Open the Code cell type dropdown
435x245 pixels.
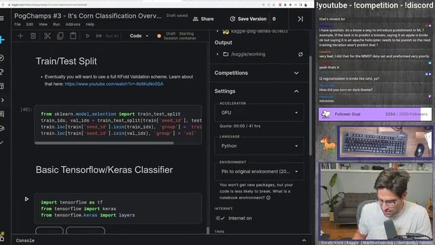pos(139,36)
